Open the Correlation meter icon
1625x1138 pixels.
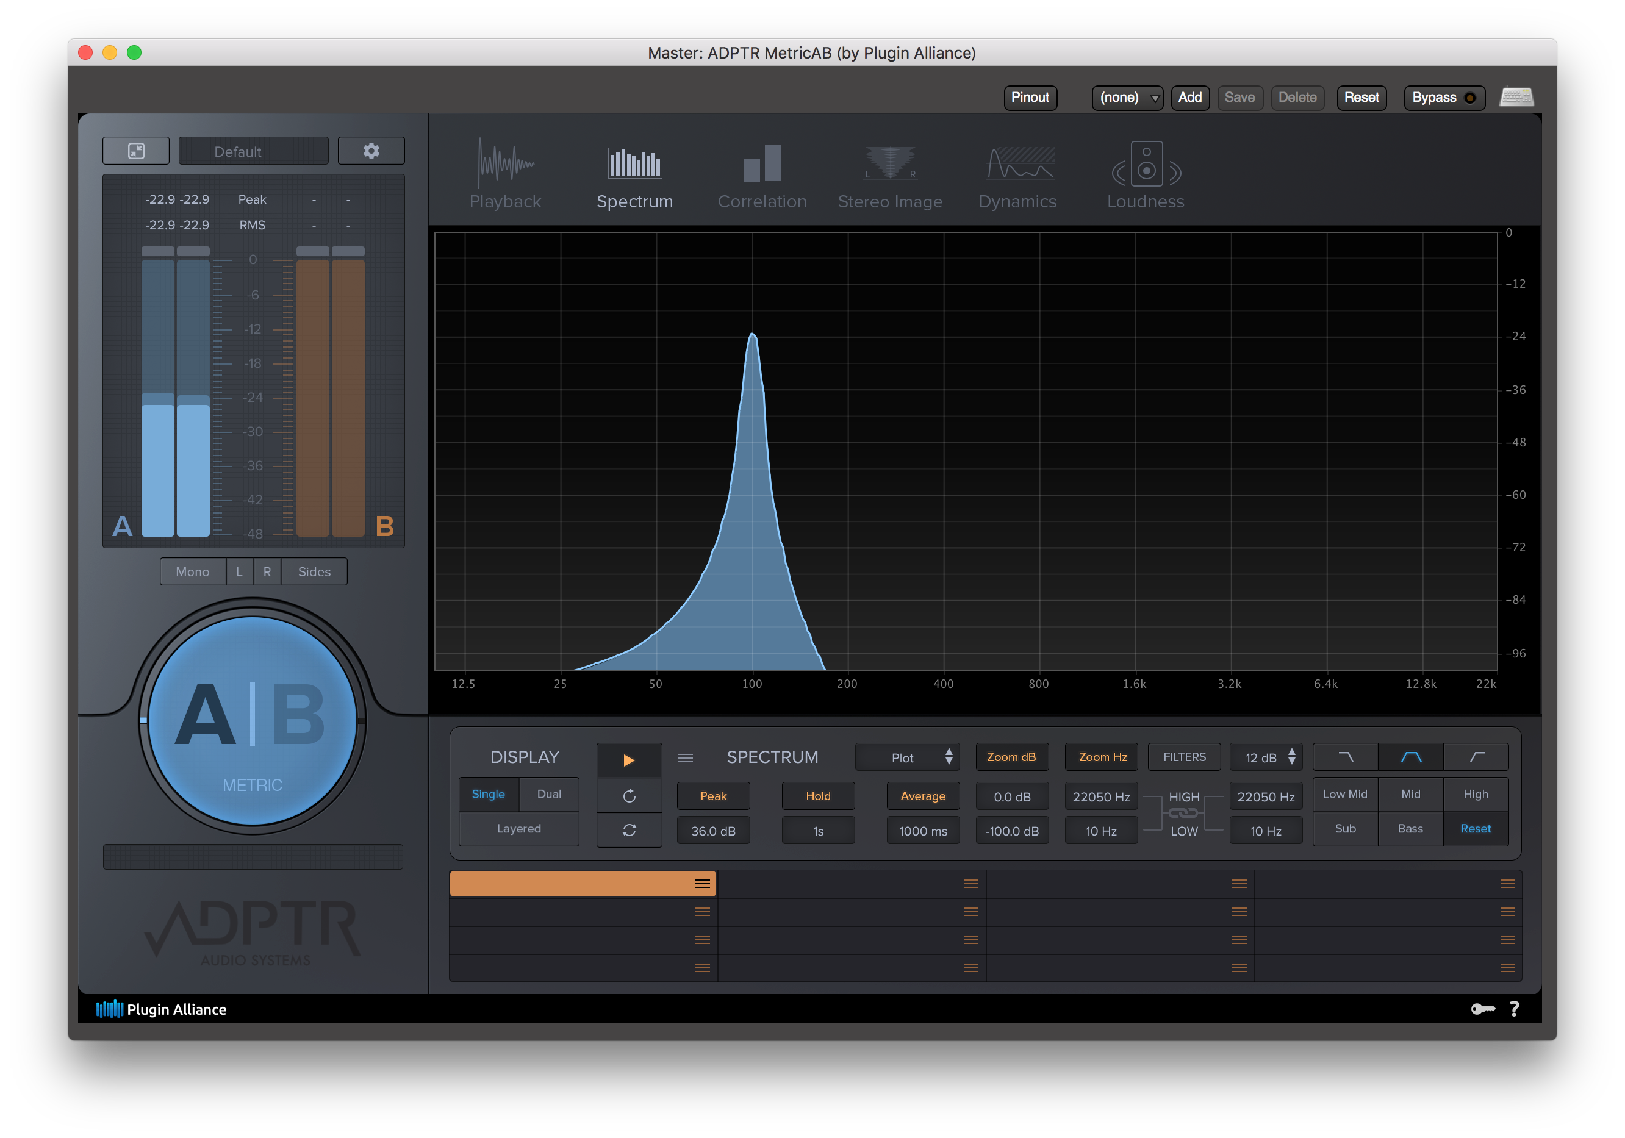[761, 163]
